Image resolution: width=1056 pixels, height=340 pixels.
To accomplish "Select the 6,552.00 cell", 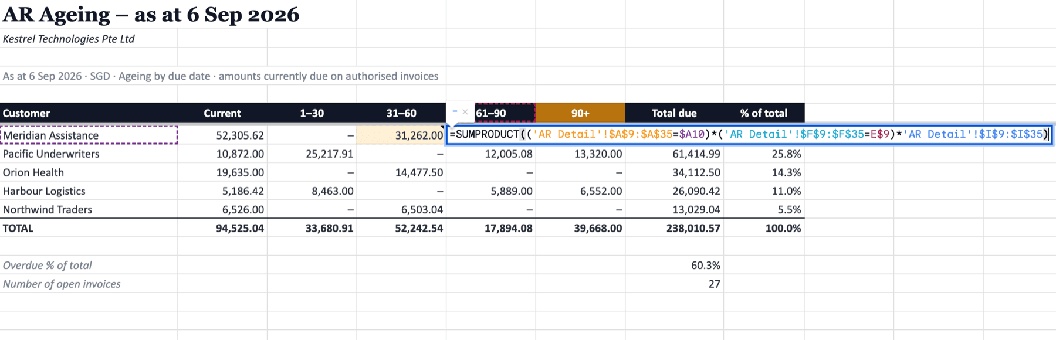I will pos(580,191).
